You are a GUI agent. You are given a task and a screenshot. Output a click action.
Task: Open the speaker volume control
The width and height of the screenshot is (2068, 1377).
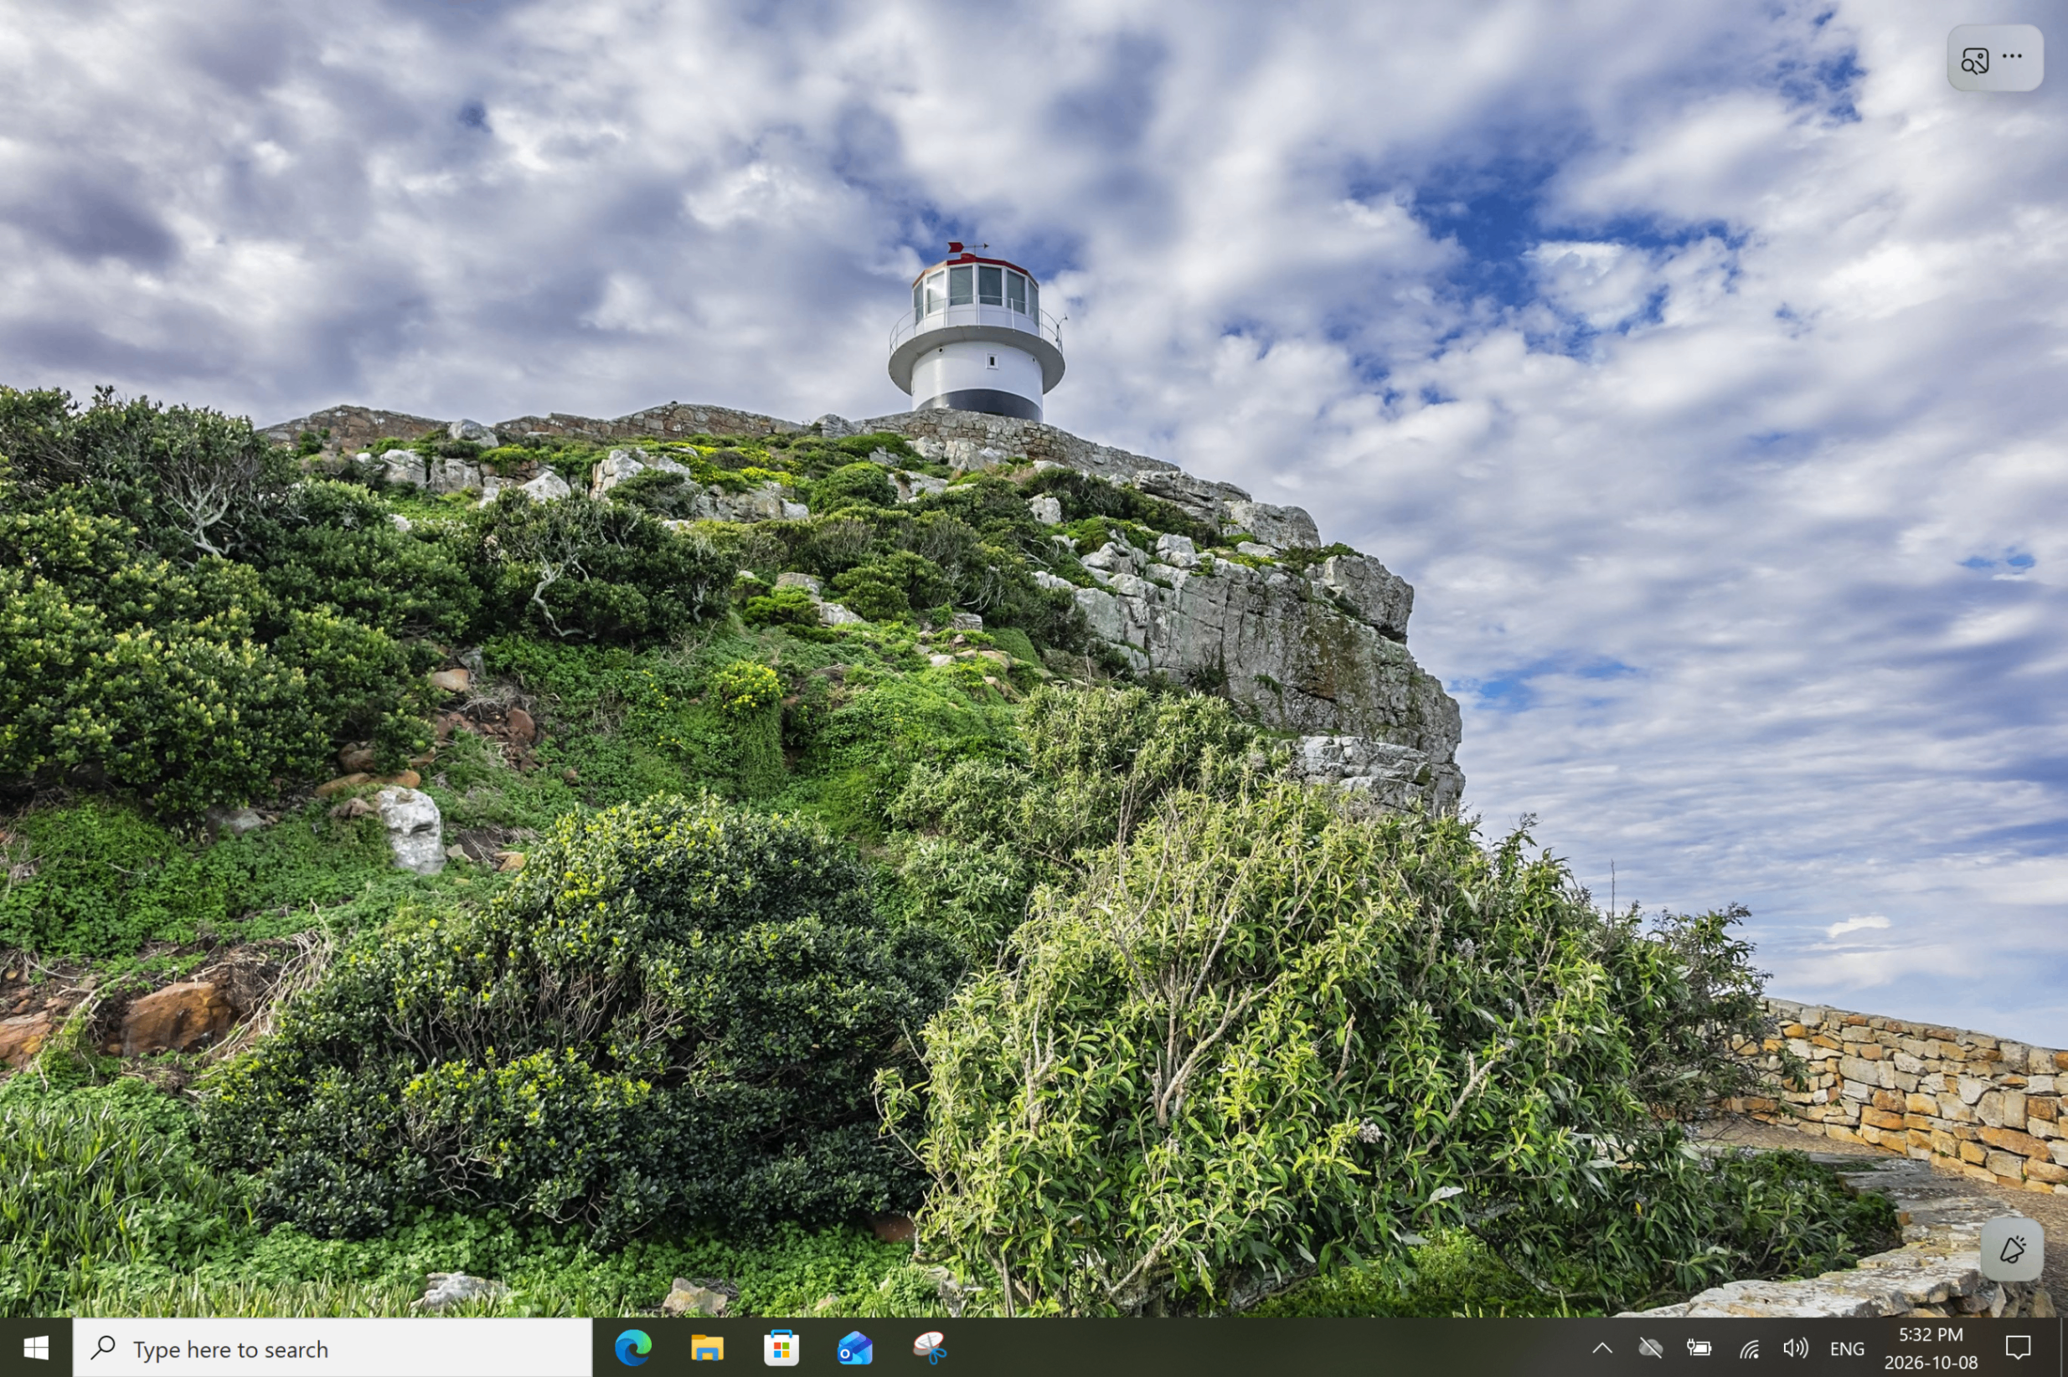click(x=1796, y=1348)
